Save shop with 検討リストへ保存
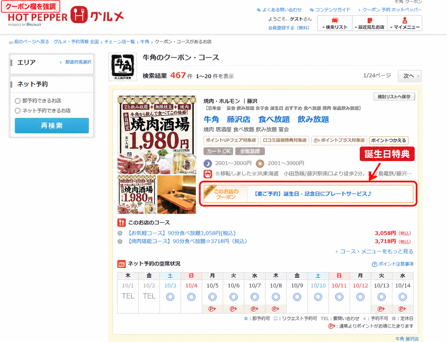The width and height of the screenshot is (447, 342). point(394,97)
